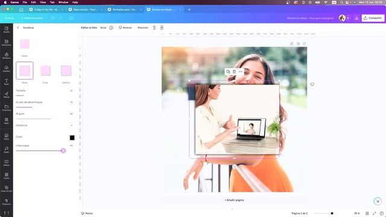Image resolution: width=386 pixels, height=217 pixels.
Task: Open the Fotos panel in sidebar
Action: [7, 137]
